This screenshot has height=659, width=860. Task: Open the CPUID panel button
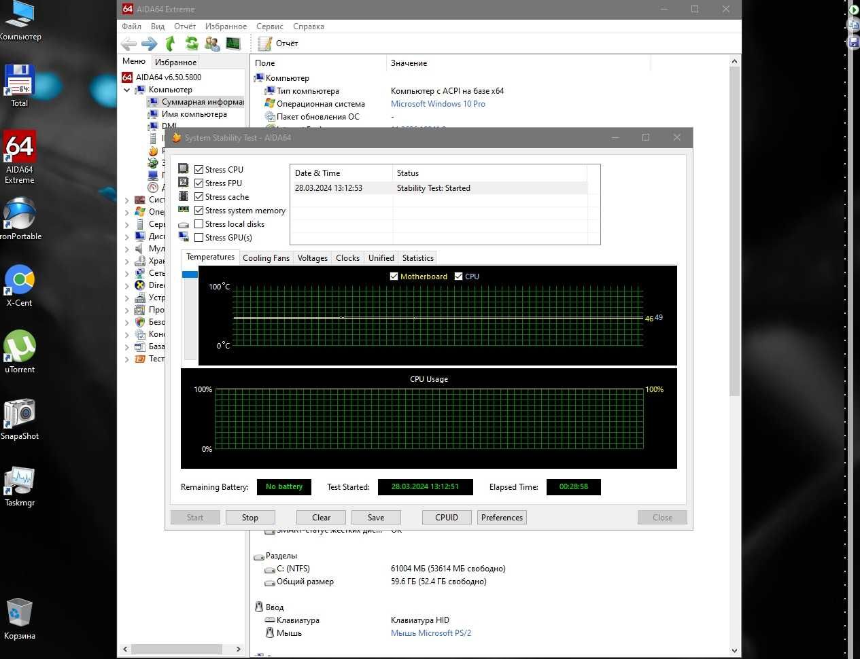coord(447,518)
